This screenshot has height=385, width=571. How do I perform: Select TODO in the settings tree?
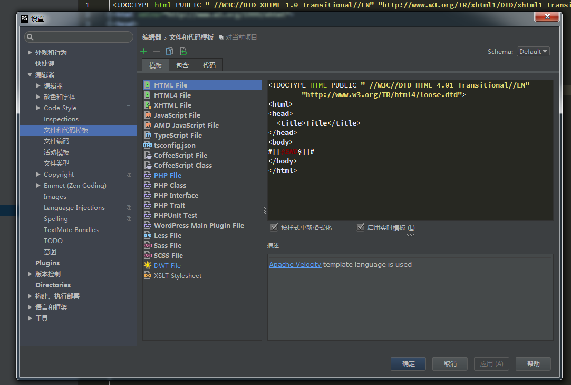(53, 241)
